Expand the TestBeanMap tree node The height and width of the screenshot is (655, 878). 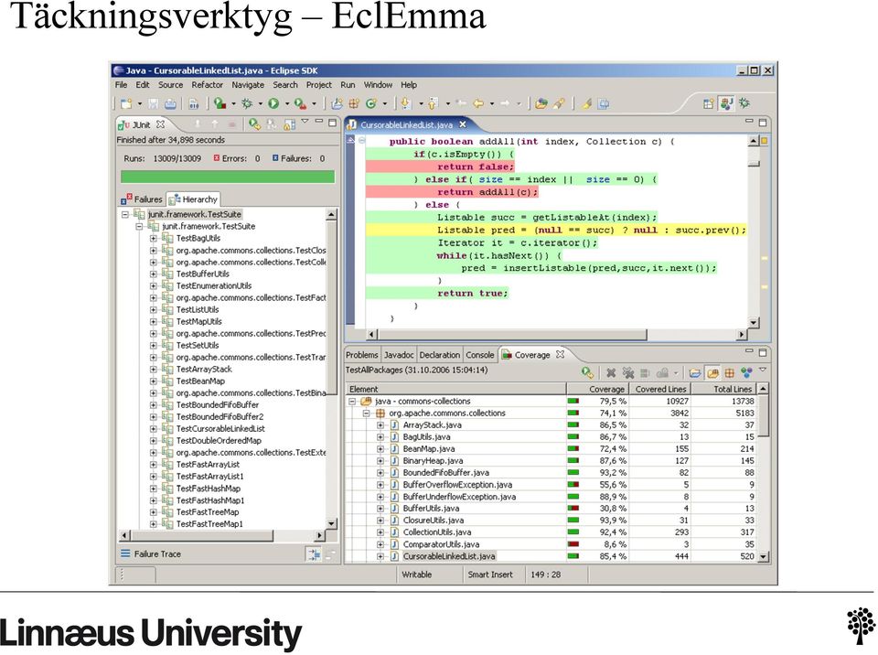point(153,381)
